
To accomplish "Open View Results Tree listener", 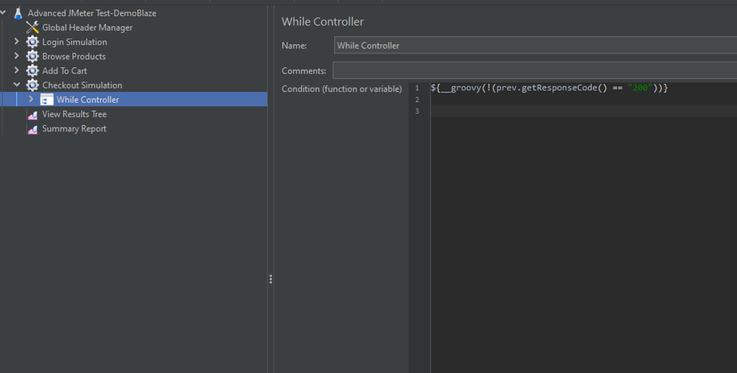I will (x=74, y=114).
